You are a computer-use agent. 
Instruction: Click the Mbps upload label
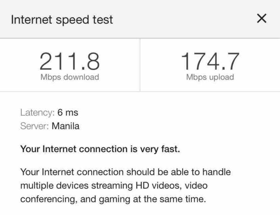point(210,77)
